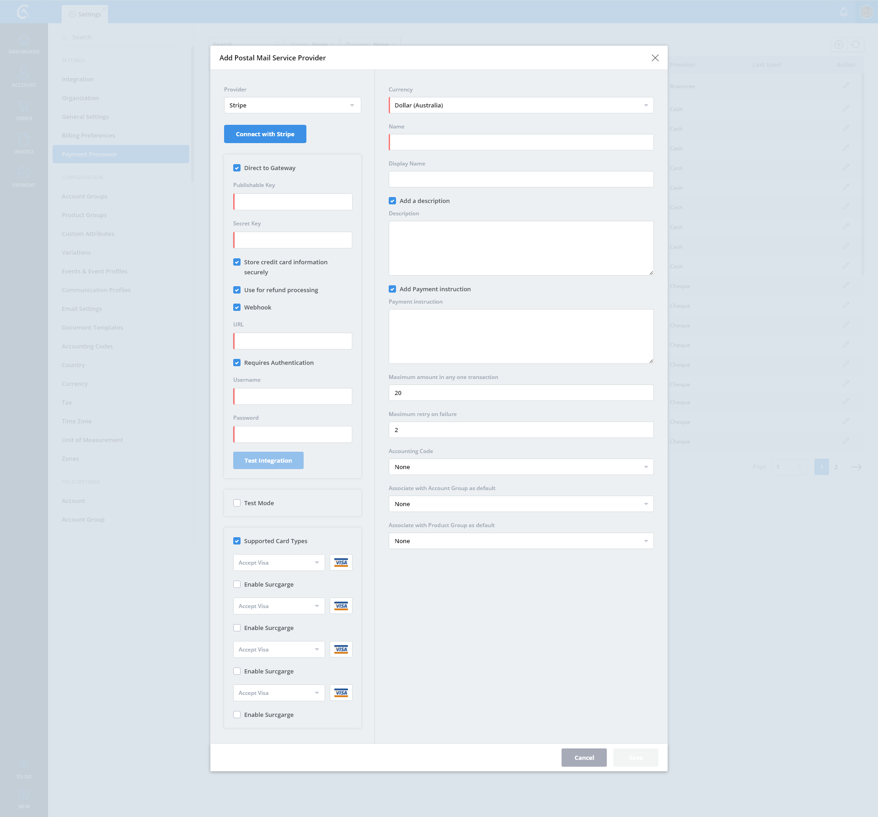This screenshot has width=878, height=817.
Task: Enable the Test Mode checkbox
Action: pyautogui.click(x=237, y=503)
